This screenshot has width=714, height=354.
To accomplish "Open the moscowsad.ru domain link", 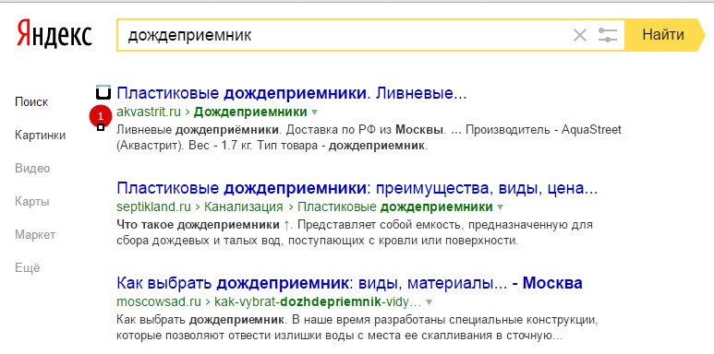I will (159, 301).
